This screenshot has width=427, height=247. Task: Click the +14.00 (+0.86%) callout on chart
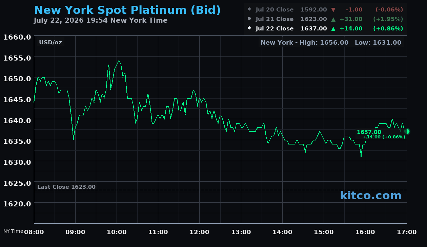384,137
